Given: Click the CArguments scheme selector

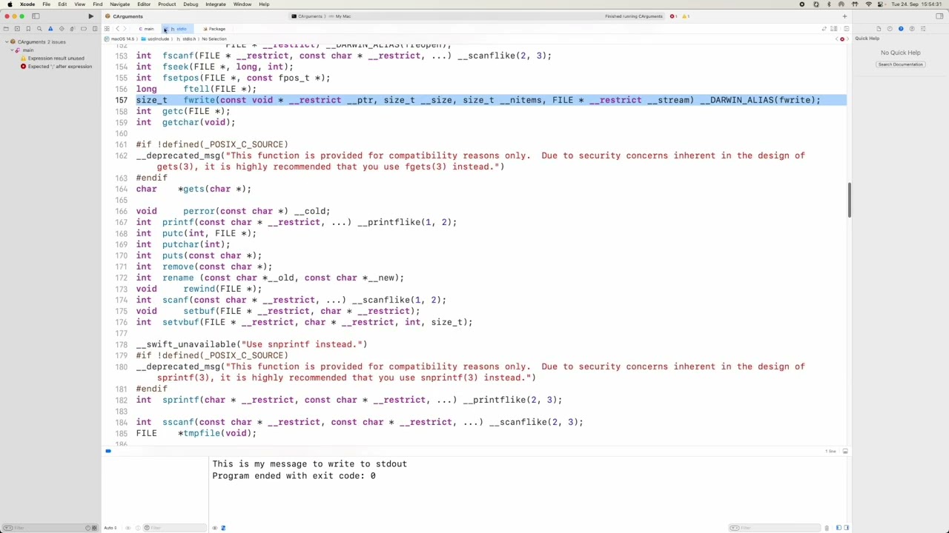Looking at the screenshot, I should click(308, 16).
